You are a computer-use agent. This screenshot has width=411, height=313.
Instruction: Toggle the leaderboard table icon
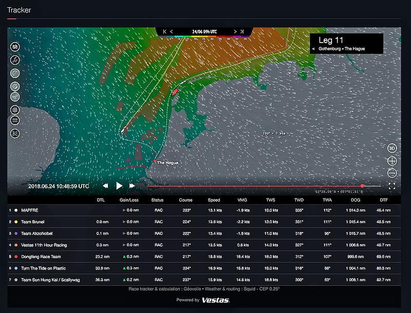click(x=15, y=121)
